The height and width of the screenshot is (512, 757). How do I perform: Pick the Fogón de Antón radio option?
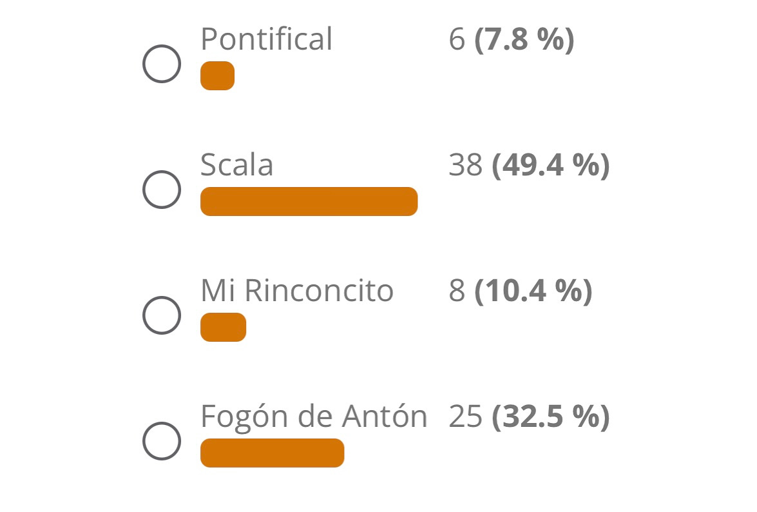[162, 441]
